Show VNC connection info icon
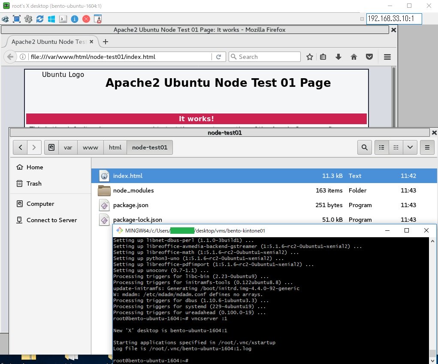The height and width of the screenshot is (364, 438). click(75, 19)
